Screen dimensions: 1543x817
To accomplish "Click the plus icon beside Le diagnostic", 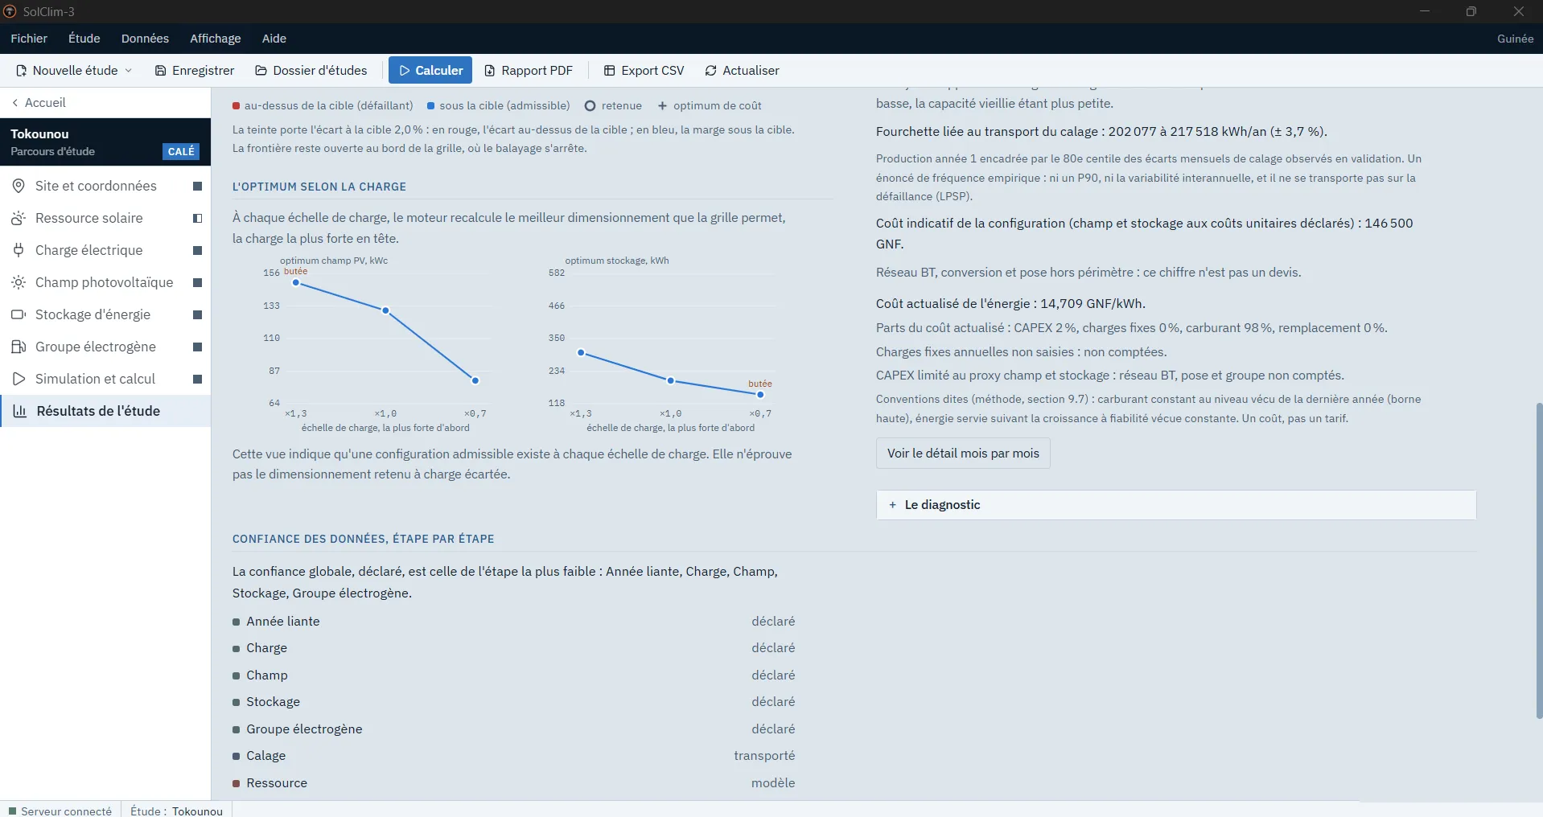I will (x=892, y=505).
